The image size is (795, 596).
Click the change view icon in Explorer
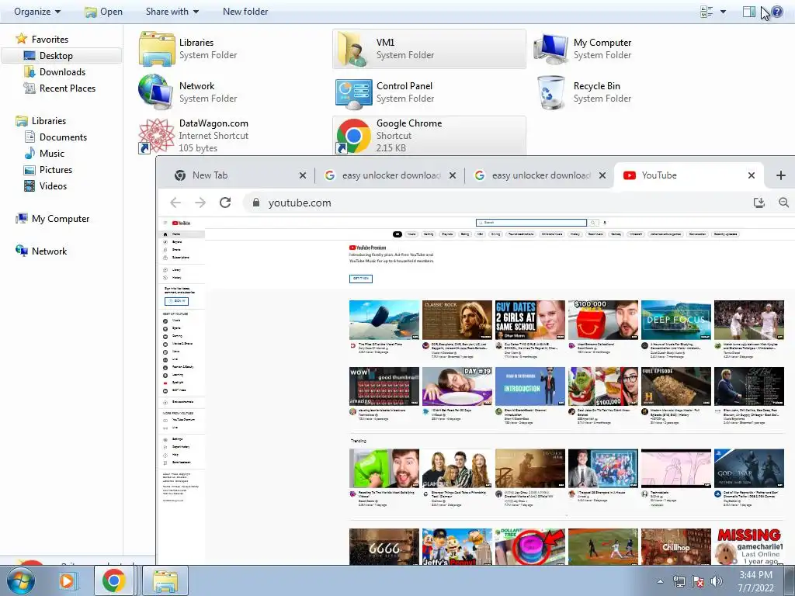[x=706, y=11]
